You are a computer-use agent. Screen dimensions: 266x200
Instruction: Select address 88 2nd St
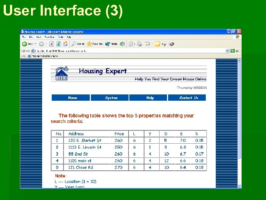coord(78,154)
